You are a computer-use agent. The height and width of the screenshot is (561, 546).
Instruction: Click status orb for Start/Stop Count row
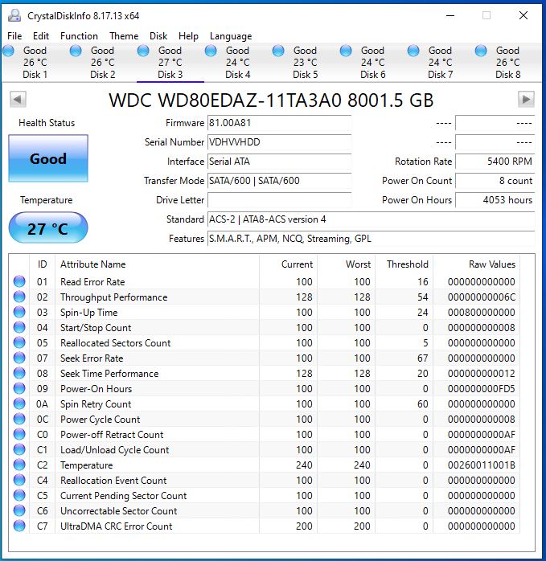(19, 327)
